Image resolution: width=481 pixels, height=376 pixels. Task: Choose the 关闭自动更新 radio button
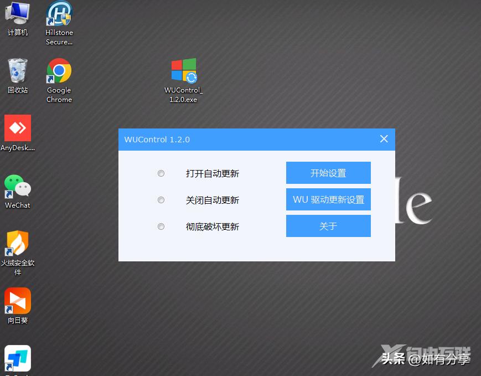[161, 200]
